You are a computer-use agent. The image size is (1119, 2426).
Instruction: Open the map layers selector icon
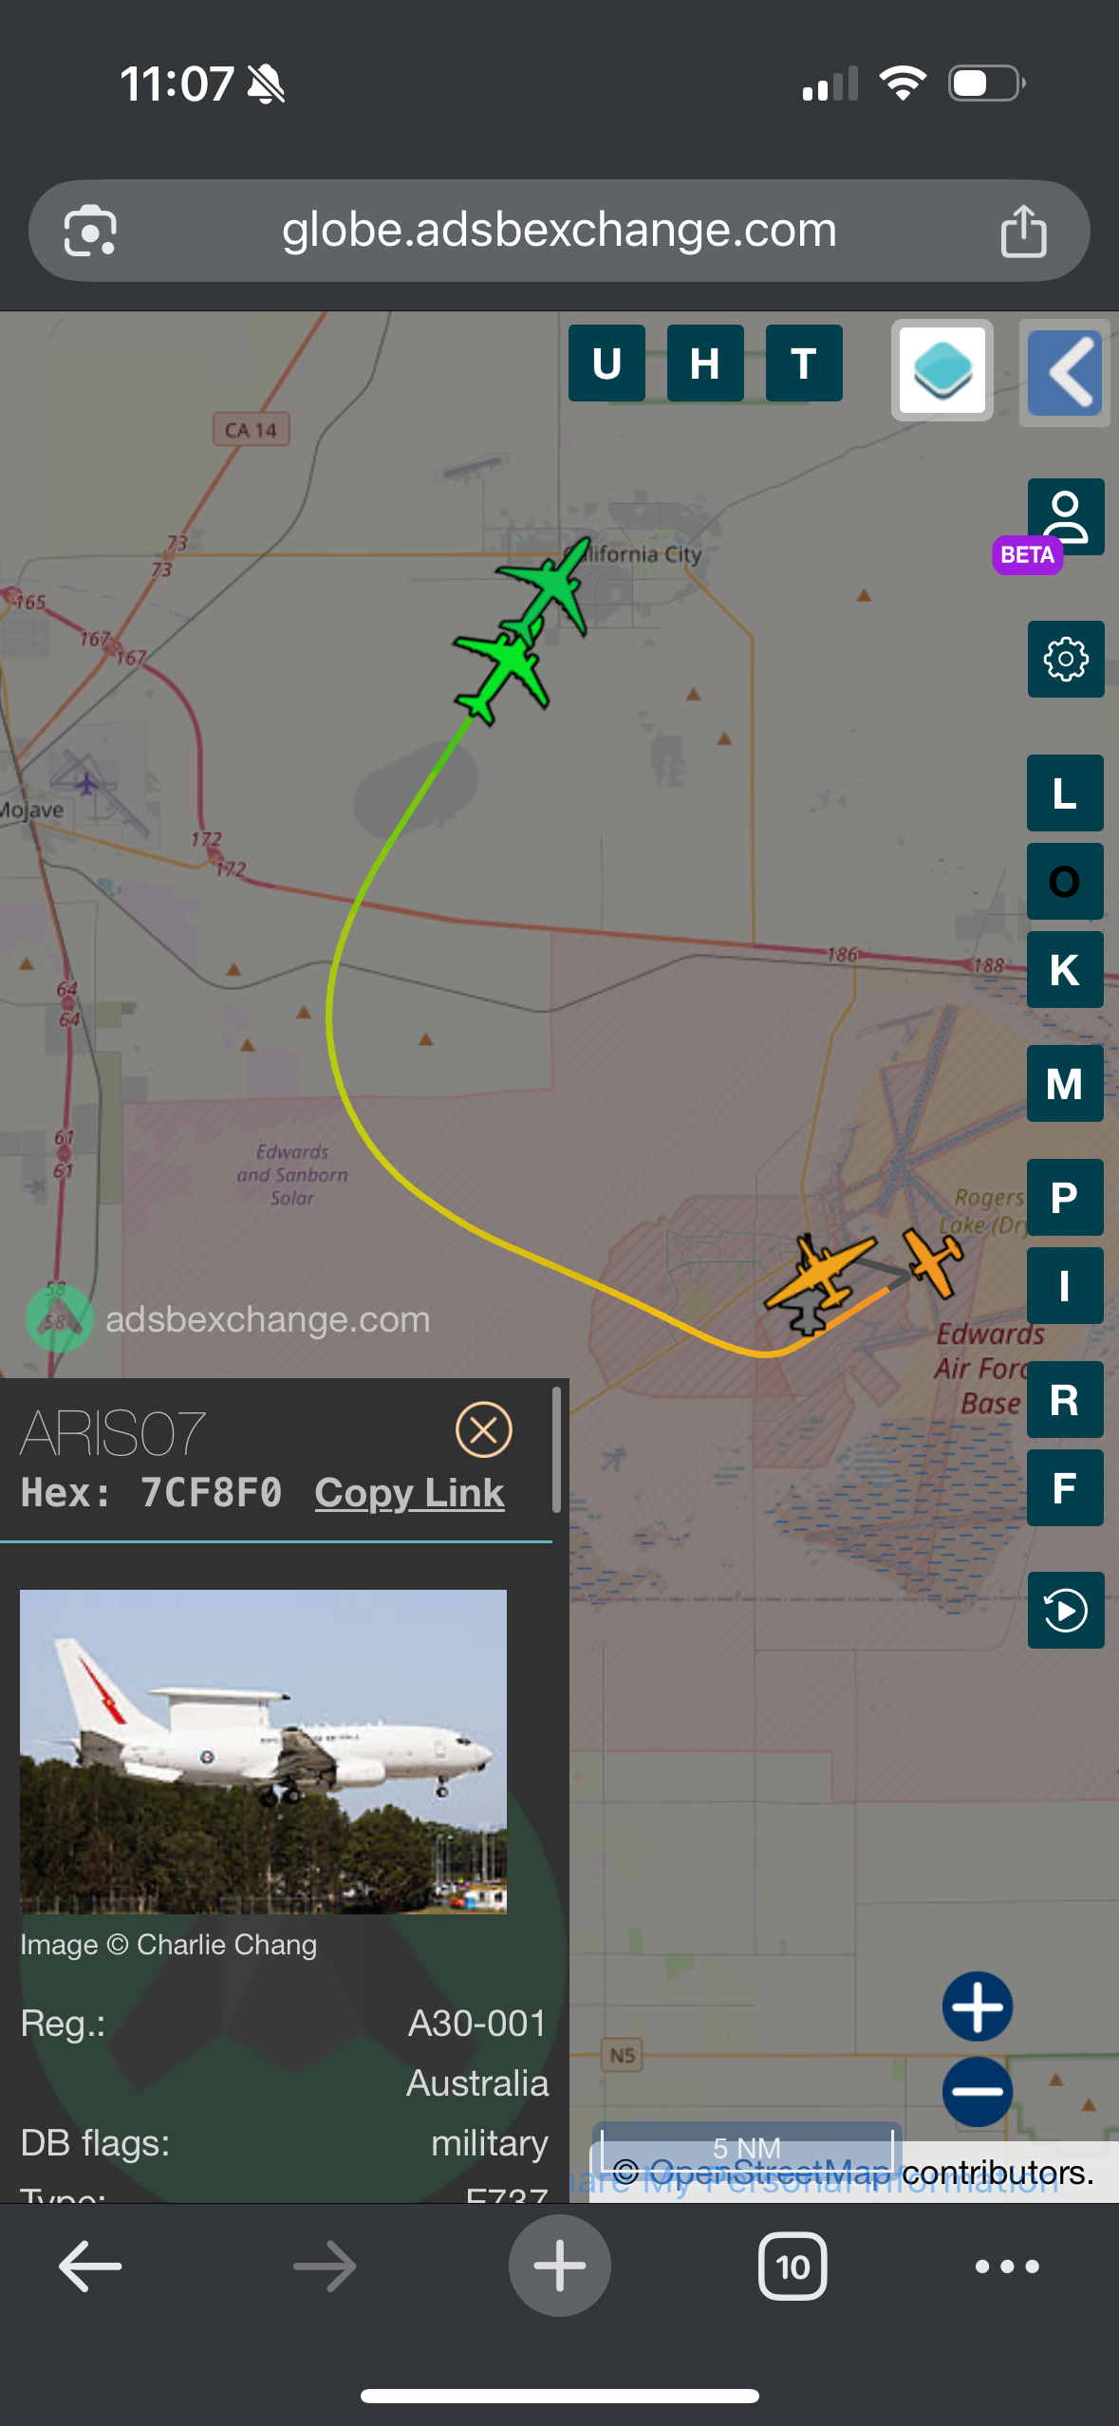tap(942, 370)
